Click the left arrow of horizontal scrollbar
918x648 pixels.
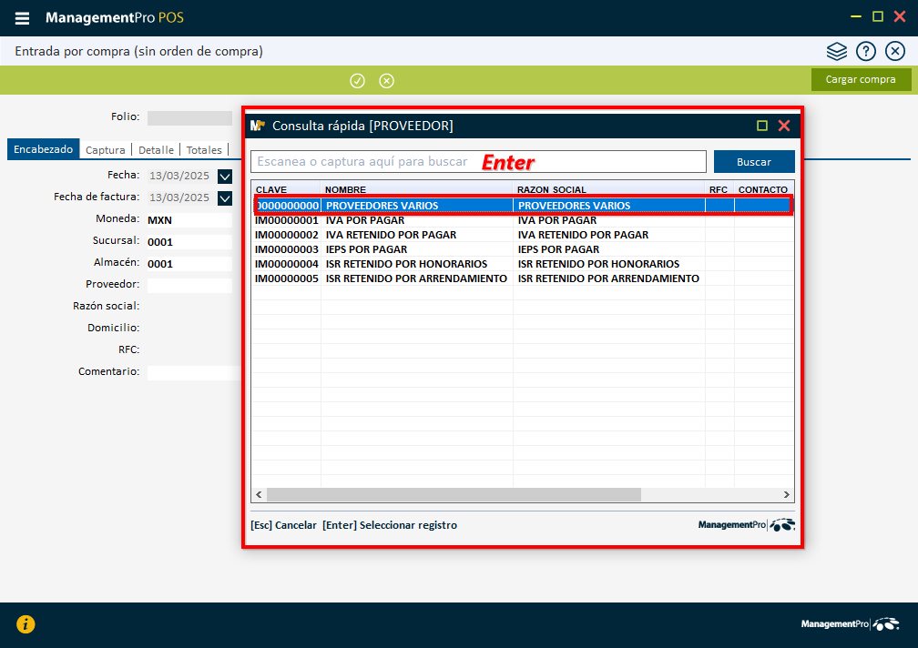259,495
